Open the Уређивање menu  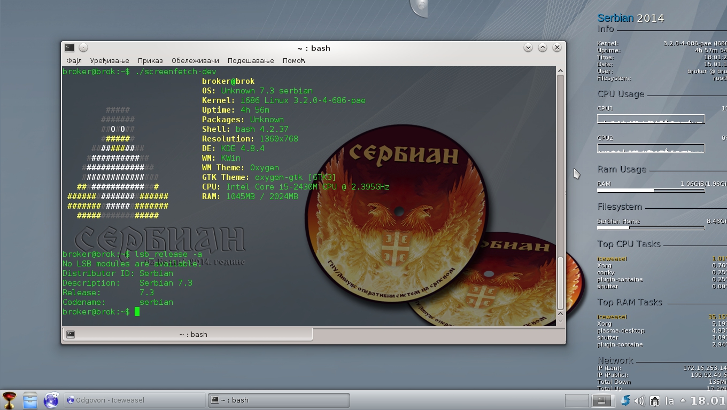click(x=110, y=61)
